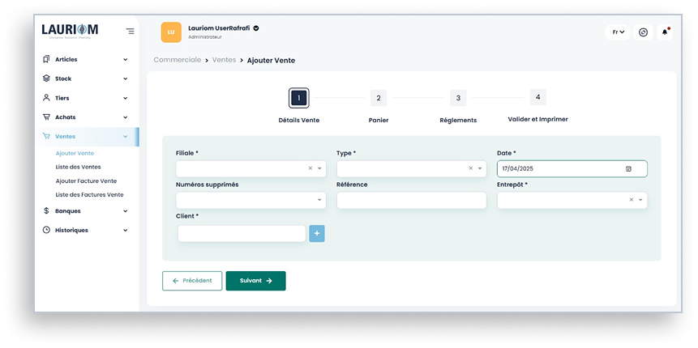Viewport: 698px width, 348px height.
Task: Click Commerciale breadcrumb link
Action: tap(178, 60)
